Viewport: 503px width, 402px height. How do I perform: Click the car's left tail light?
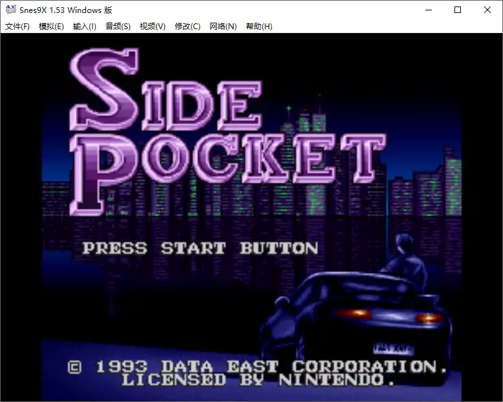[x=353, y=314]
